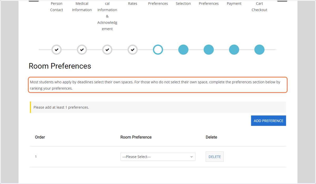Go to the Rates step label
The height and width of the screenshot is (184, 316).
[x=133, y=4]
